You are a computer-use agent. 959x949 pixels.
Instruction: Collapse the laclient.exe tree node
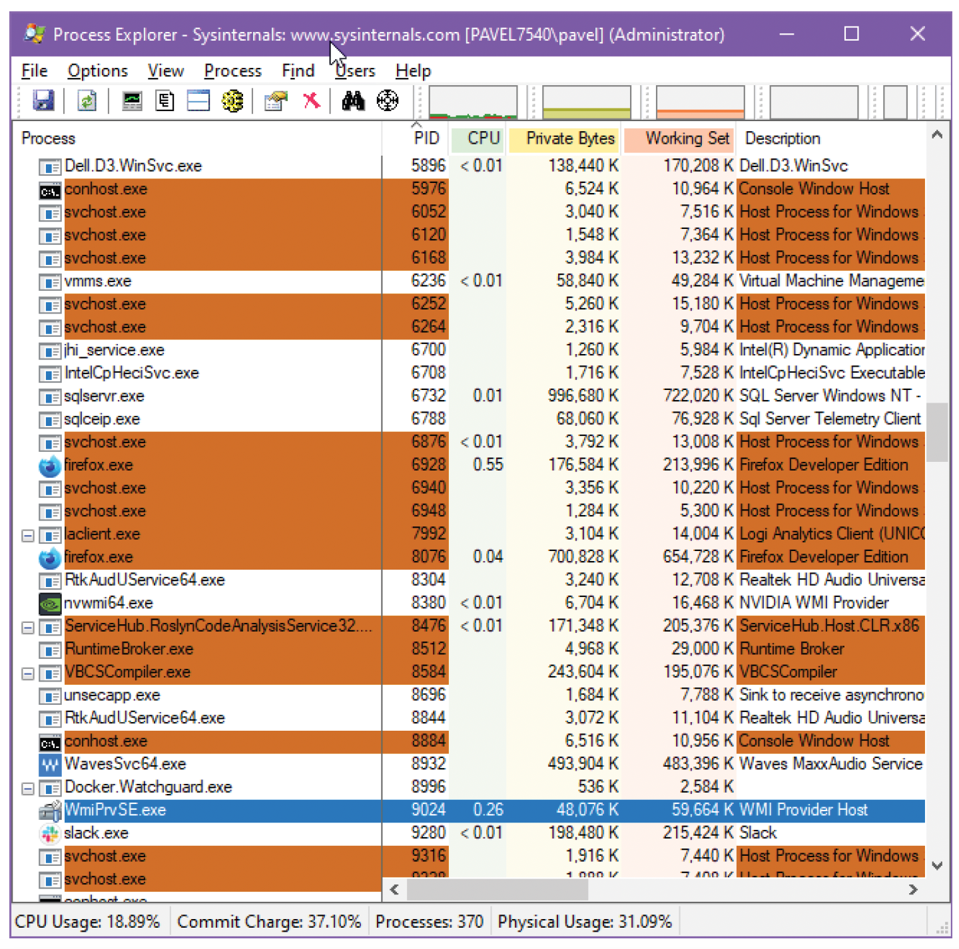(x=28, y=535)
